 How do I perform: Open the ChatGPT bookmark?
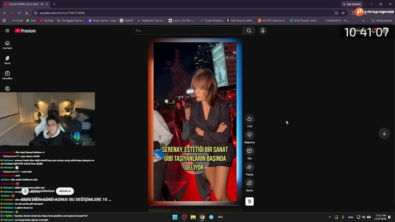(x=127, y=21)
